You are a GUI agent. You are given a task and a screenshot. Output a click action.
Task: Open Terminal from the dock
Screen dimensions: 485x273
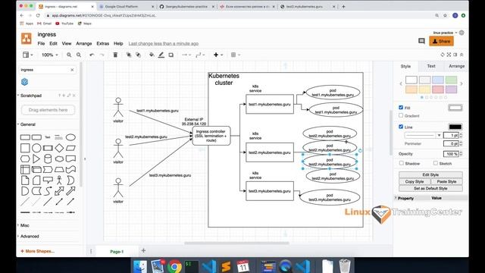coord(192,266)
